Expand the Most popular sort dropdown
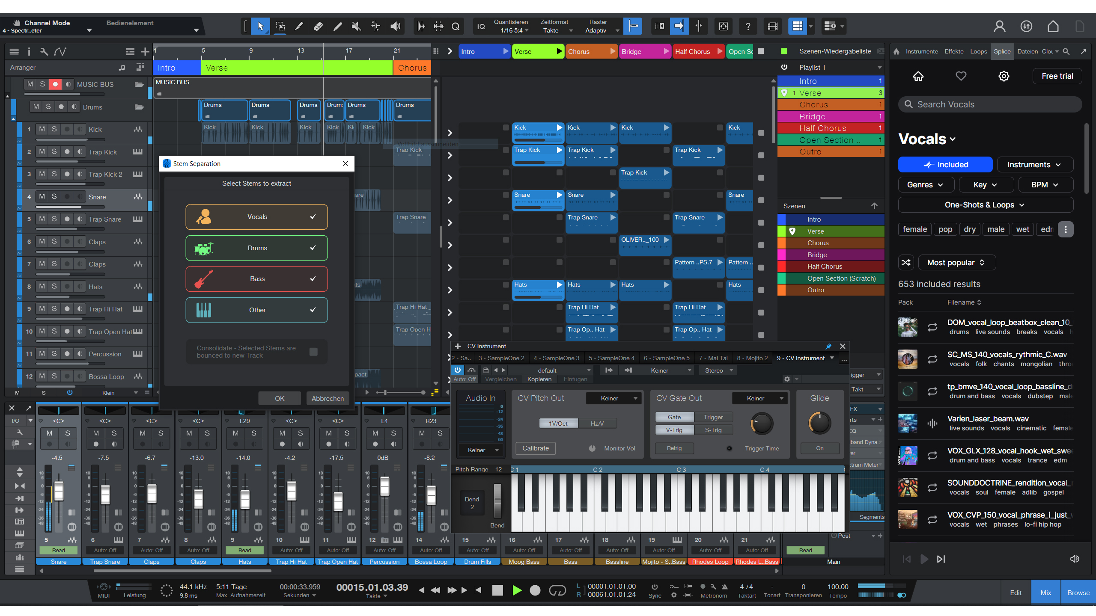This screenshot has height=616, width=1096. pyautogui.click(x=957, y=262)
